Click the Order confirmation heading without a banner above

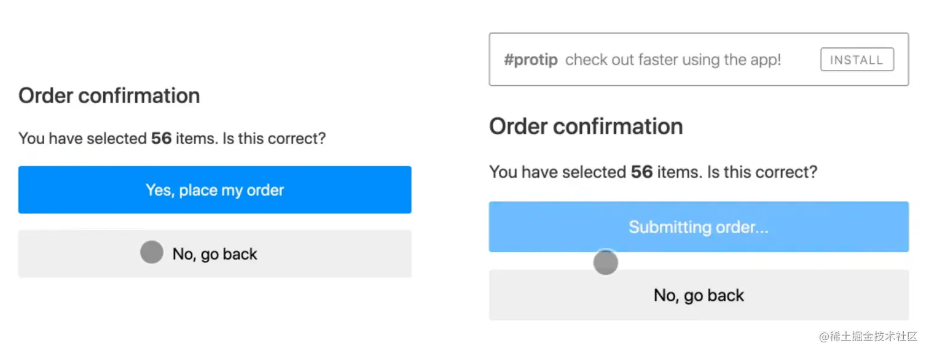coord(109,96)
